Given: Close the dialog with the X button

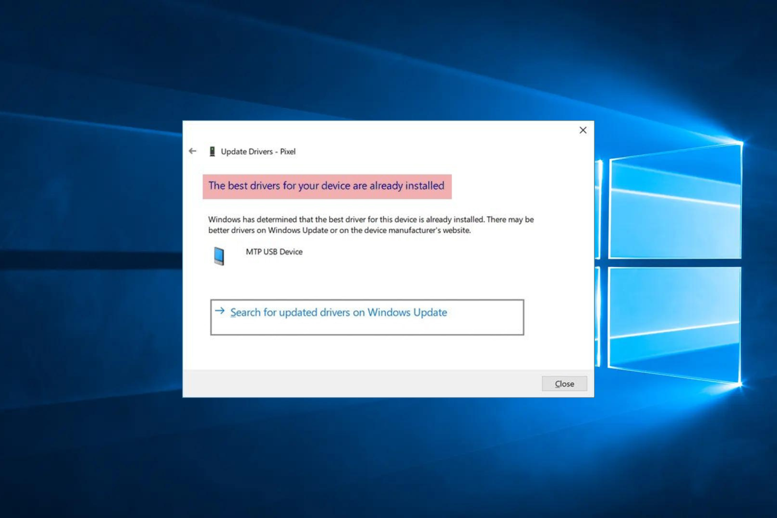Looking at the screenshot, I should [583, 130].
